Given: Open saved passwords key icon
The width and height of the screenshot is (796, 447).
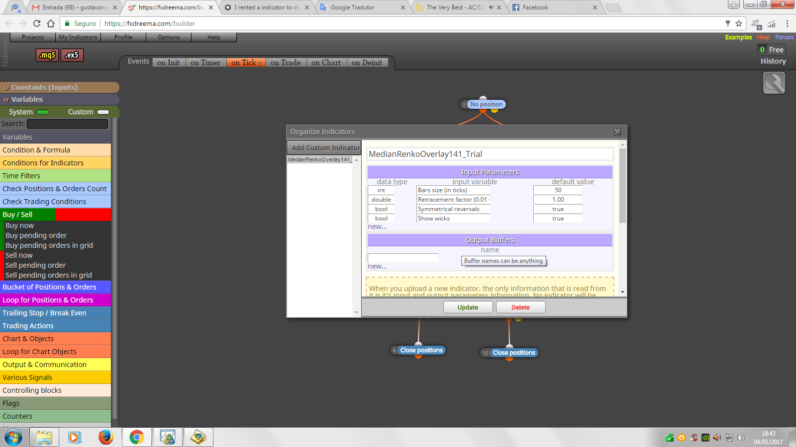Looking at the screenshot, I should click(728, 23).
